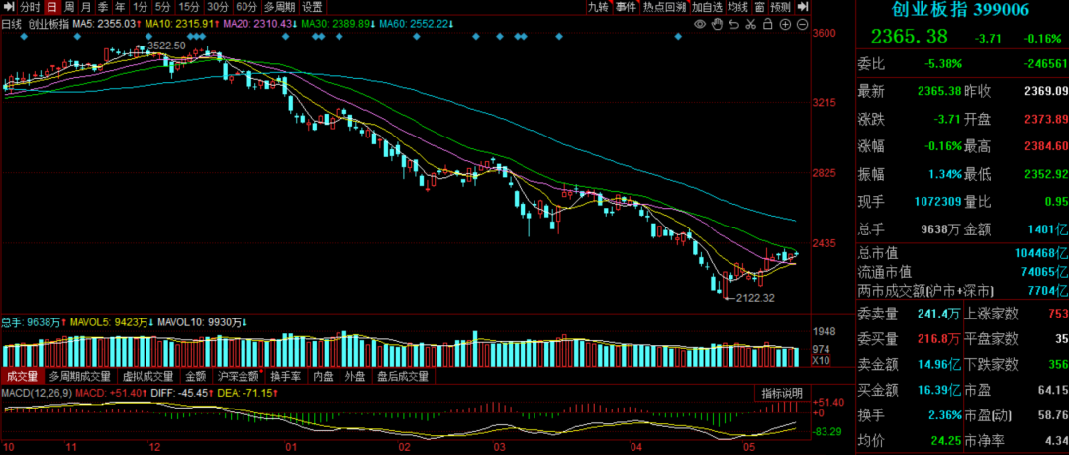
Task: Select the 虚拟成交量 tab
Action: (x=147, y=376)
